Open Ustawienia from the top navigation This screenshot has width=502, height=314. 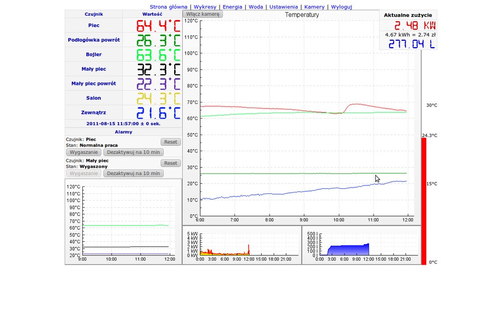(x=284, y=7)
